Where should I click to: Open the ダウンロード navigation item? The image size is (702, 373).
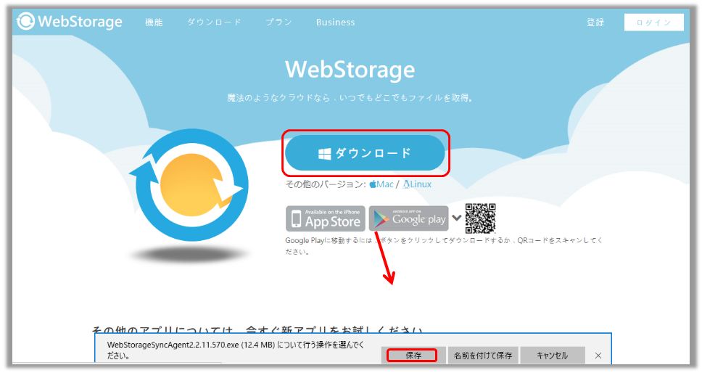click(214, 22)
